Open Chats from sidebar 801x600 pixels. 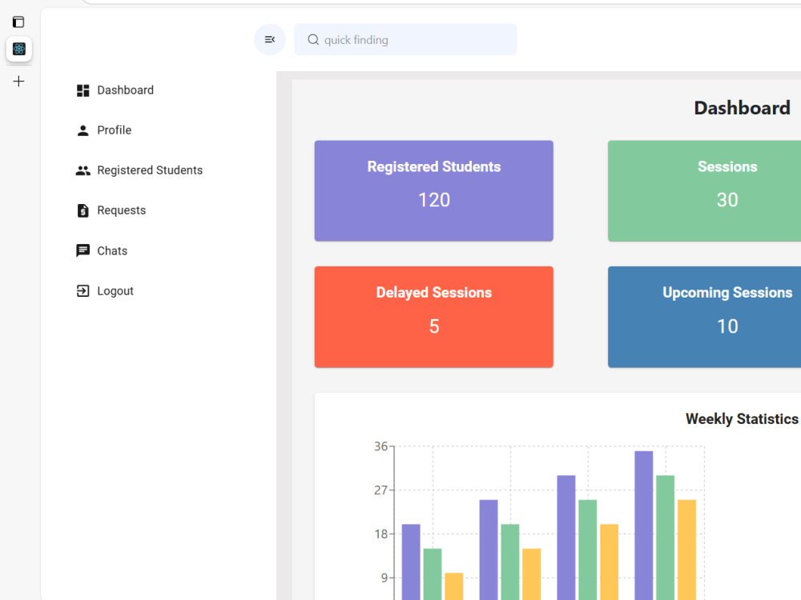click(112, 250)
